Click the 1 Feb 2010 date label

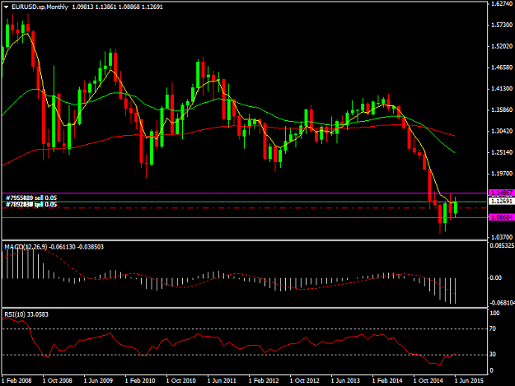click(140, 380)
